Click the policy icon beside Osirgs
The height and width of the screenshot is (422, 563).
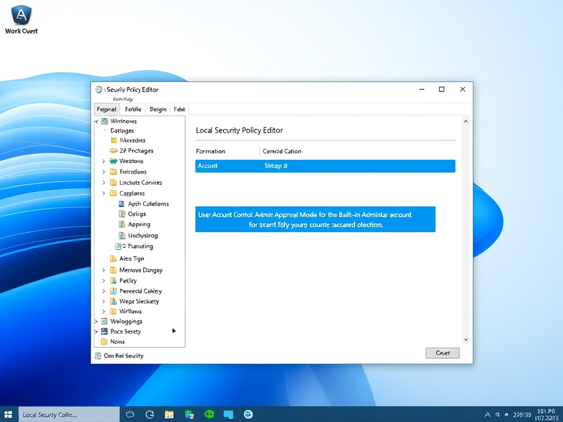tap(122, 214)
